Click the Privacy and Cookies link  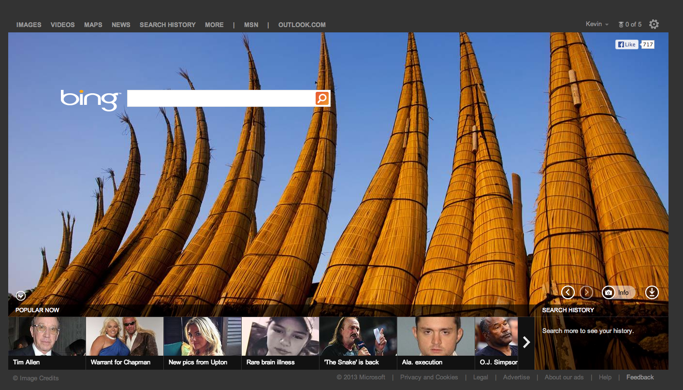pos(429,377)
